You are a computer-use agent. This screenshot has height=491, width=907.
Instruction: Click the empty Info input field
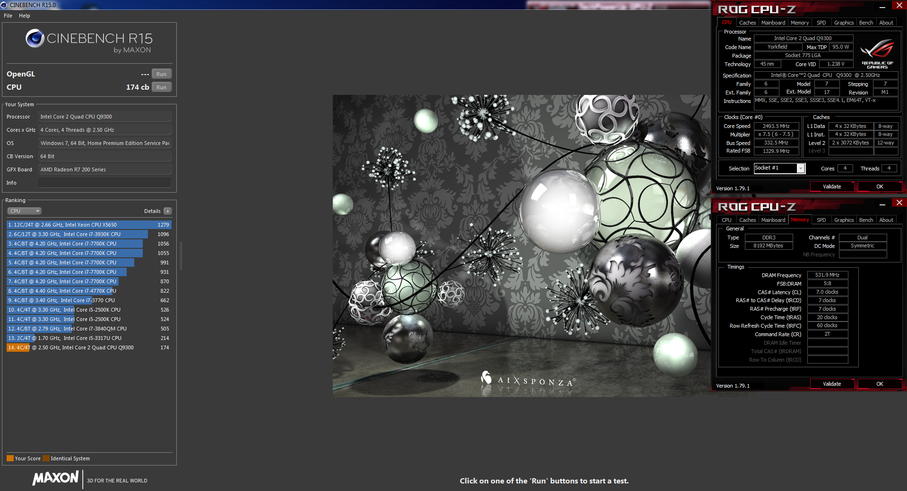click(105, 183)
